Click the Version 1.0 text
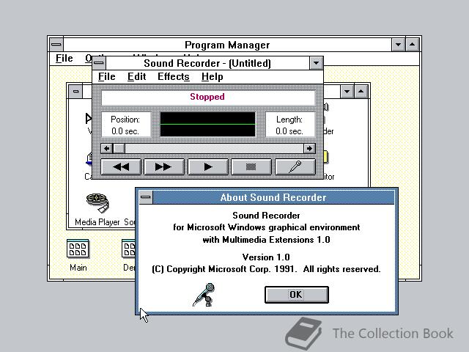469x352 pixels. (266, 257)
